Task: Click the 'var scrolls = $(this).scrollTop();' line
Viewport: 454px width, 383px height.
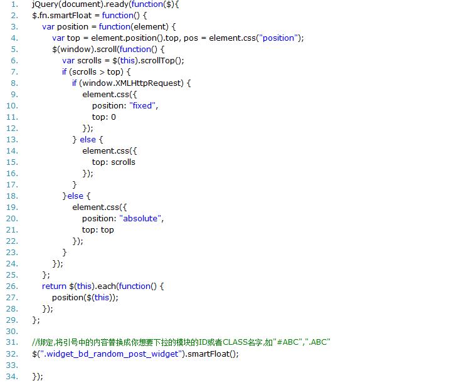Action: 123,61
